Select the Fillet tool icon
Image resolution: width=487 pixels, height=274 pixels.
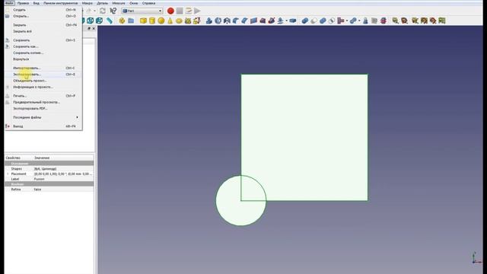236,21
